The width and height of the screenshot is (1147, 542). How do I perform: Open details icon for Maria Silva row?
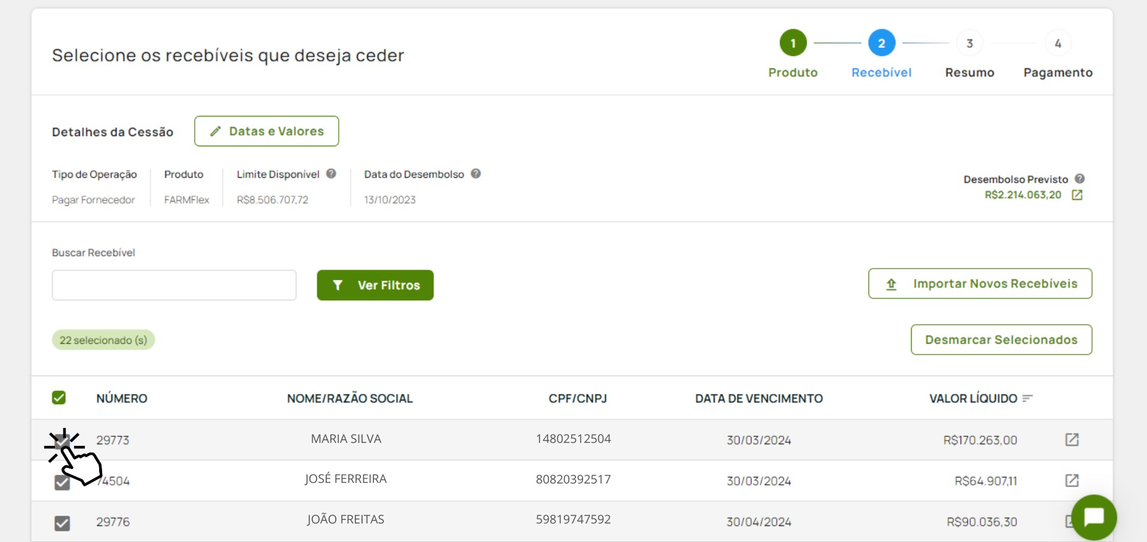[x=1072, y=440]
